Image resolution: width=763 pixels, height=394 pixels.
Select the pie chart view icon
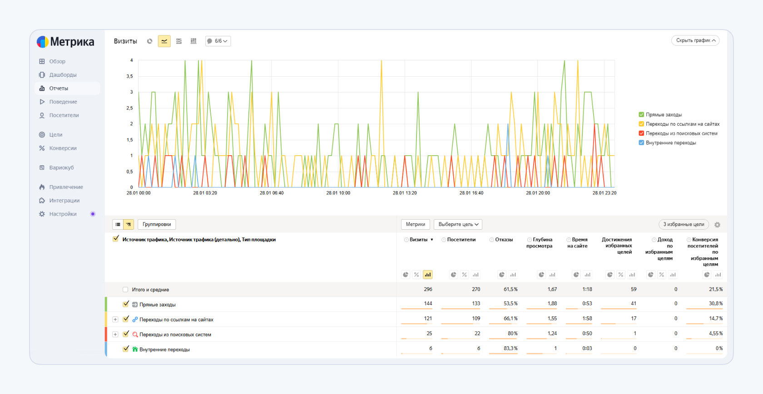(149, 41)
